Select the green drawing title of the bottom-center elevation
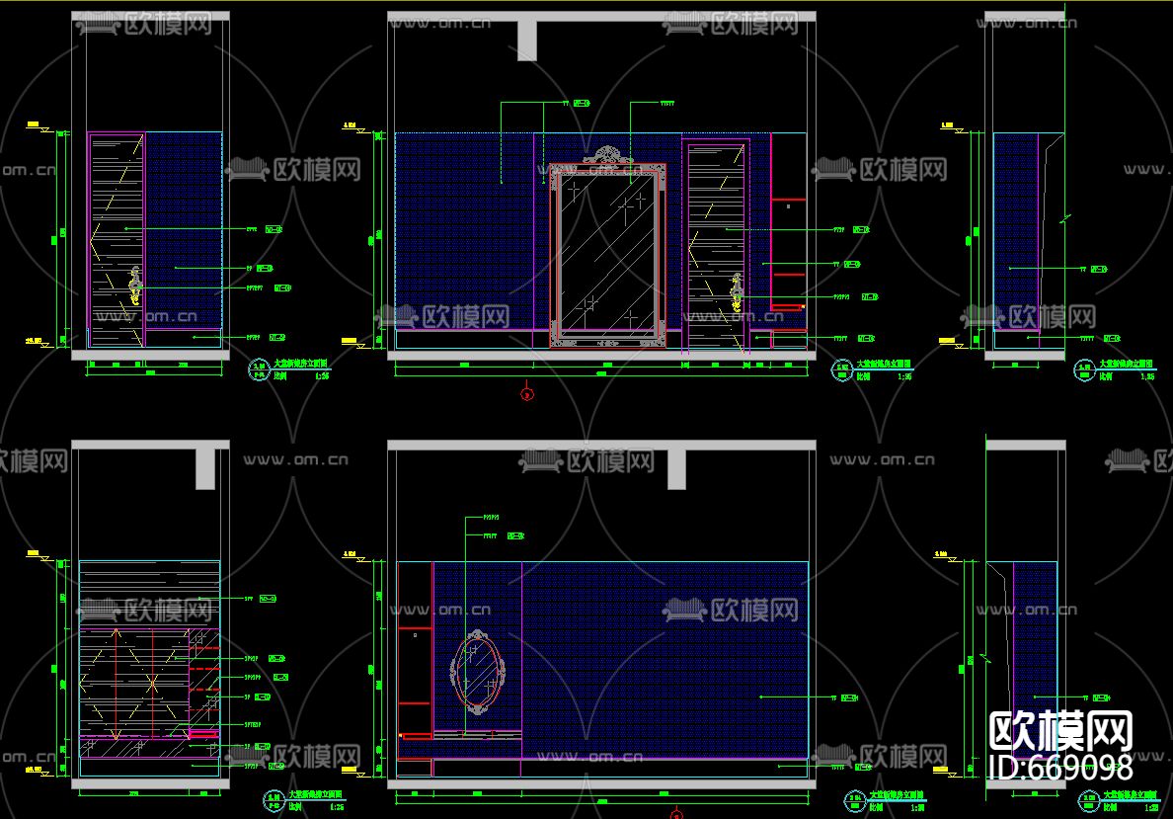This screenshot has width=1173, height=819. coord(897,795)
